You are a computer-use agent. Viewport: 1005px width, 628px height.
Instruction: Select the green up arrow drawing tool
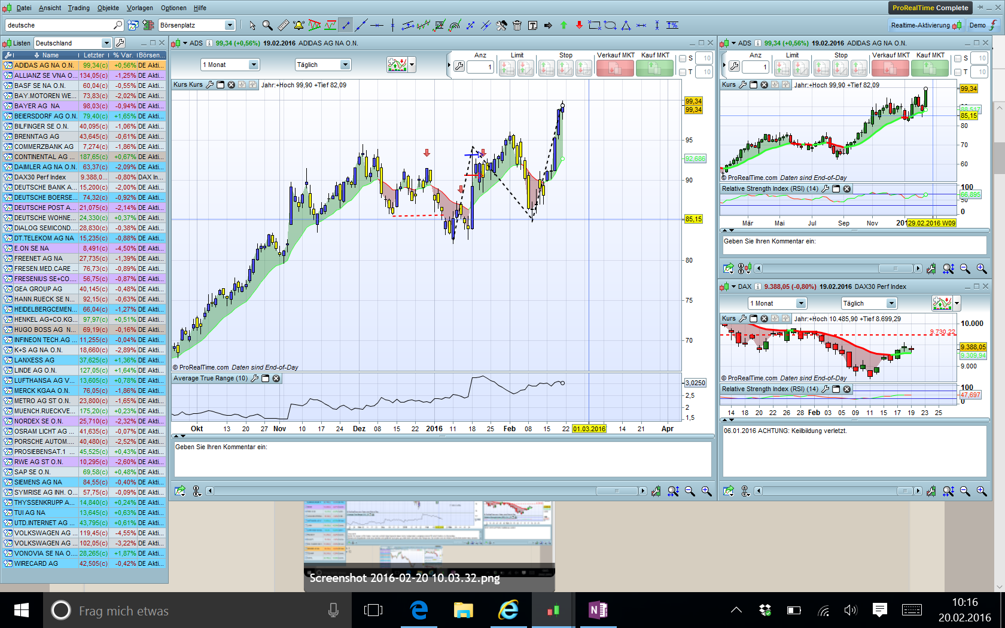564,25
